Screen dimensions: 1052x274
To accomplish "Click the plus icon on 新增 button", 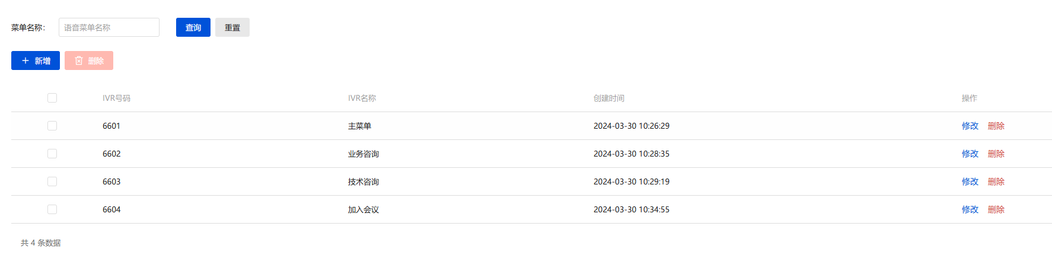I will pos(25,60).
